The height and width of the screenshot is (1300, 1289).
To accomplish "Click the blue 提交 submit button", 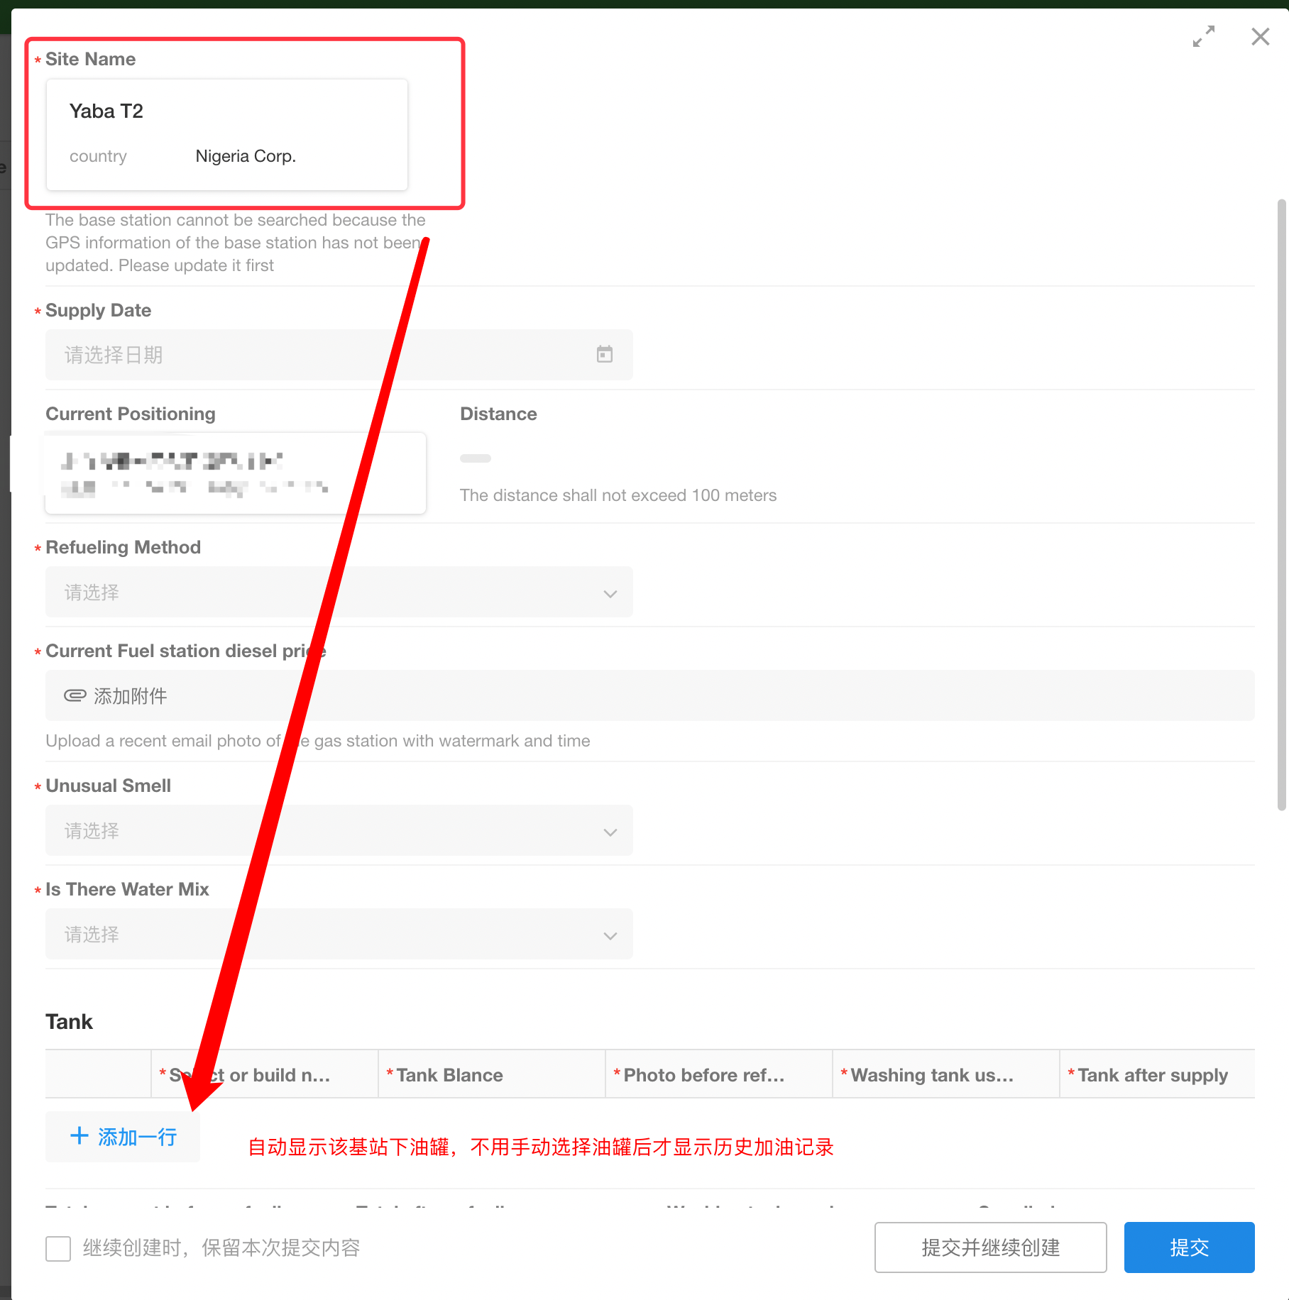I will (1189, 1247).
